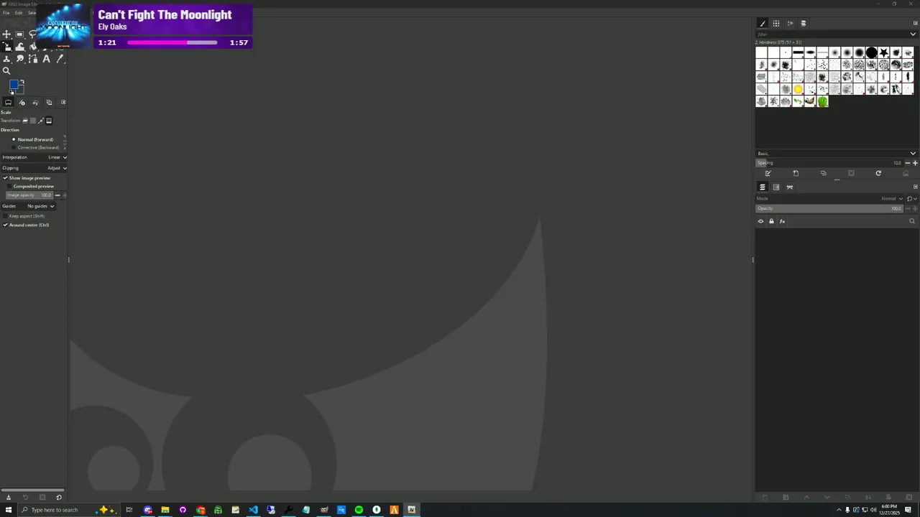
Task: Set Transform target to selection
Action: click(33, 121)
